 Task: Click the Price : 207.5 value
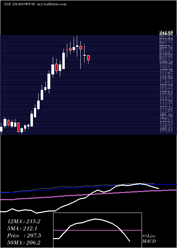24,236
